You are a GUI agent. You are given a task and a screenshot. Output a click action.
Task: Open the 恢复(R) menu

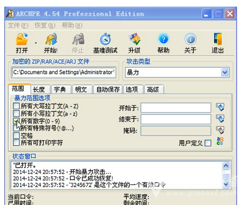(45, 25)
